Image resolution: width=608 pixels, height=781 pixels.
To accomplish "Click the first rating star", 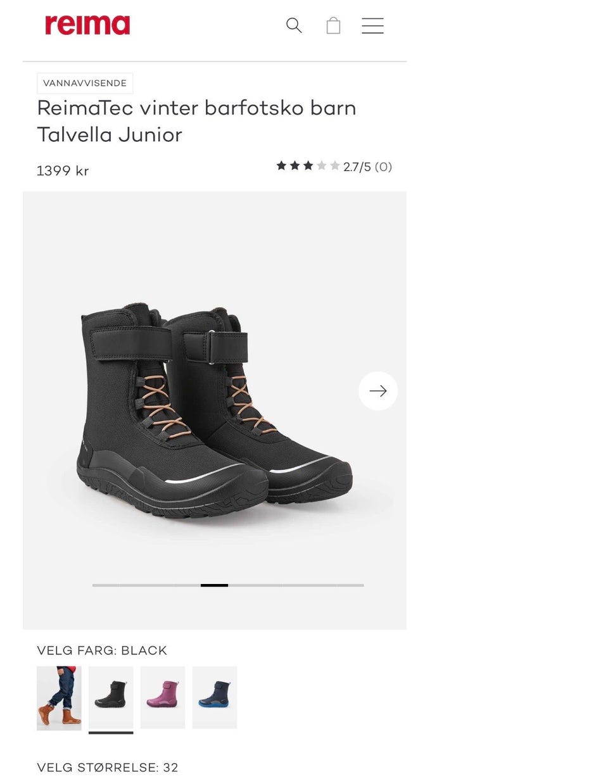I will click(281, 166).
